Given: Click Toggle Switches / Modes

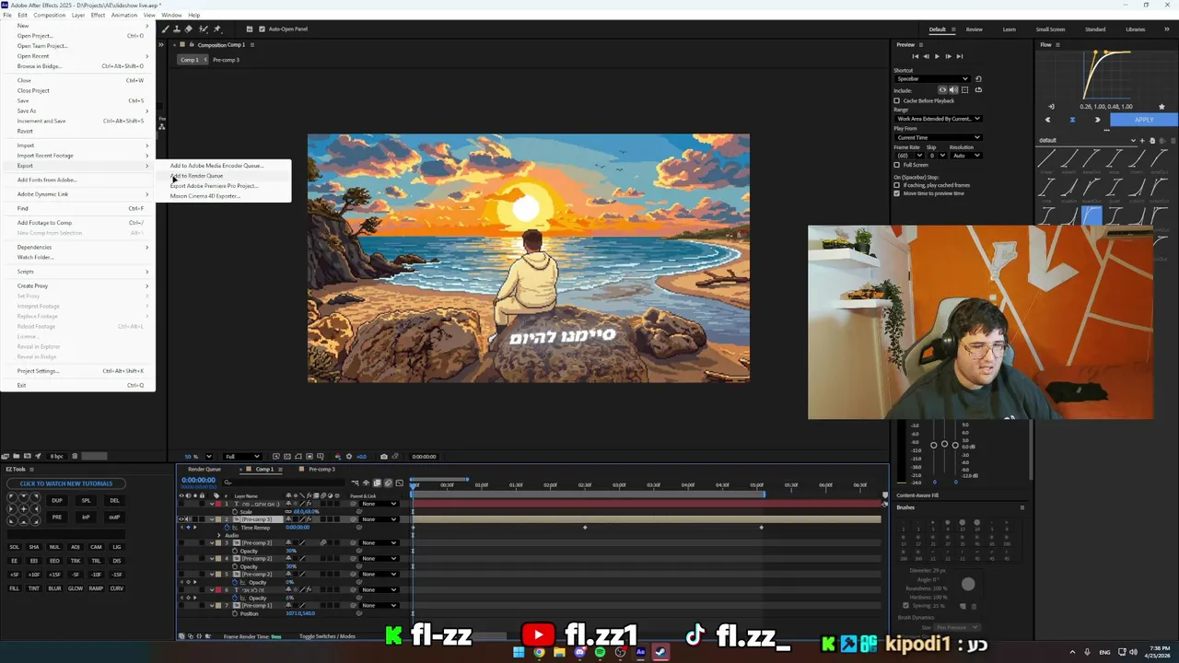Looking at the screenshot, I should coord(327,636).
